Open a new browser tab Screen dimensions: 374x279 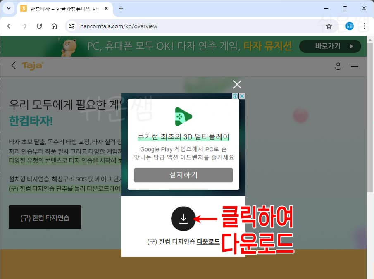121,8
